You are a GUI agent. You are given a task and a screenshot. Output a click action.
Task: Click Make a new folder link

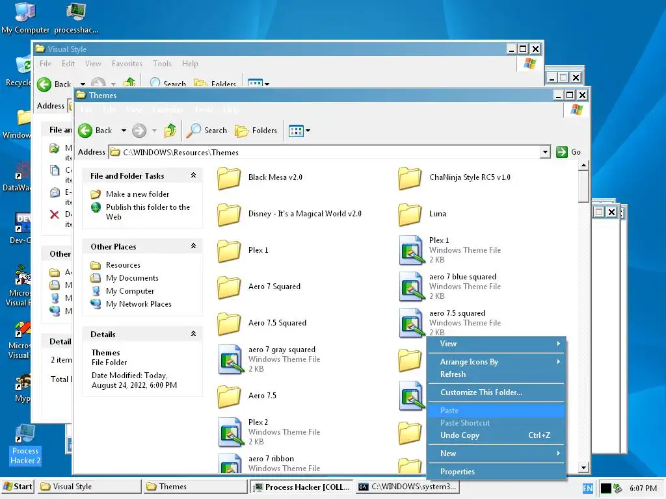[x=138, y=194]
